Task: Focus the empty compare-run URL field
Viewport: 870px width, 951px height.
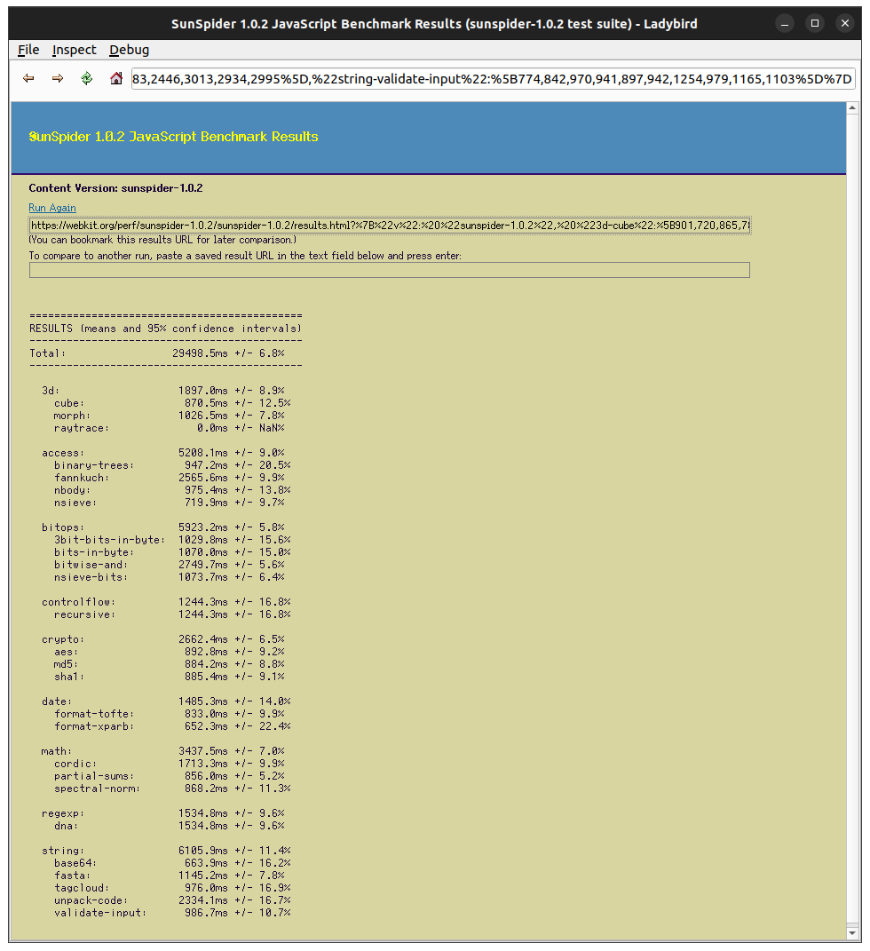Action: coord(389,270)
